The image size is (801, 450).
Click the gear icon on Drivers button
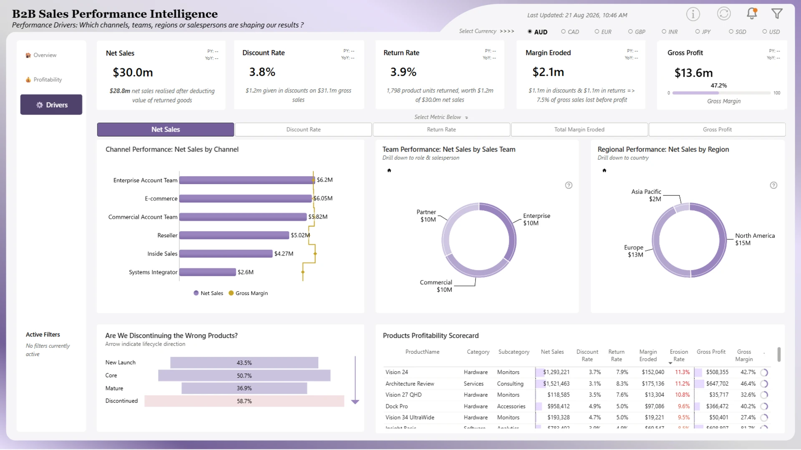coord(40,105)
